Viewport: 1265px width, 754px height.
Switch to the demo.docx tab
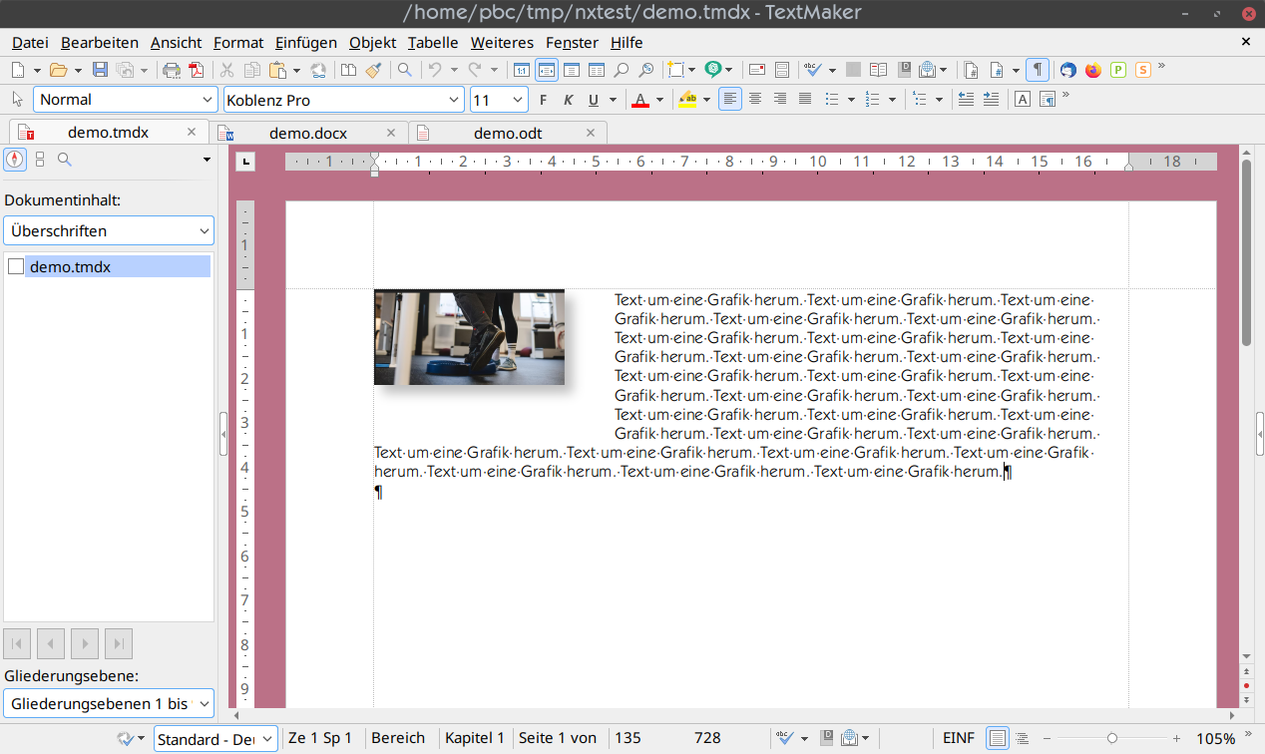308,133
